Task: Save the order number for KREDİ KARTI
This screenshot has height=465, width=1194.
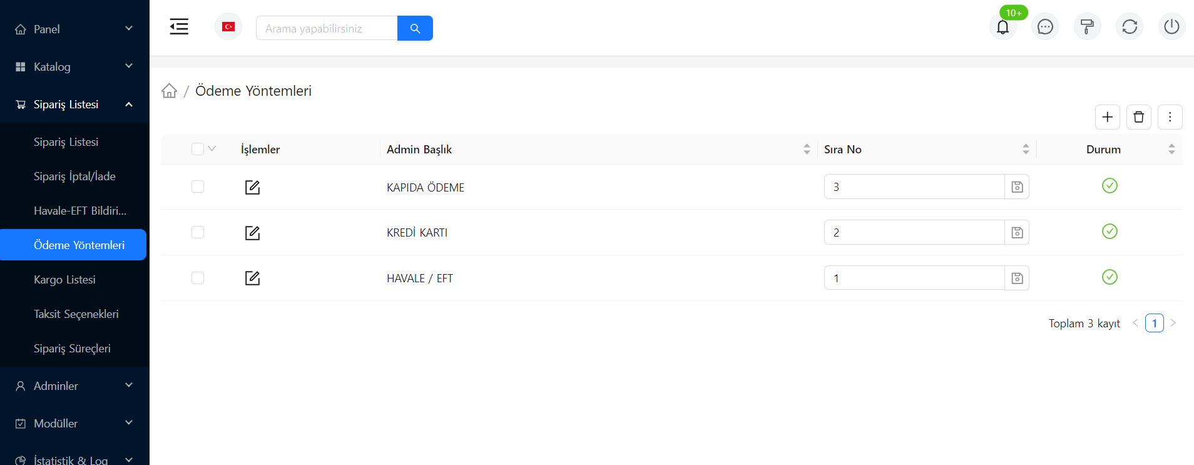Action: (1017, 233)
